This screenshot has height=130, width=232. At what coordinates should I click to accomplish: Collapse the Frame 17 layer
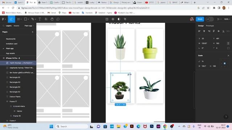point(7,101)
